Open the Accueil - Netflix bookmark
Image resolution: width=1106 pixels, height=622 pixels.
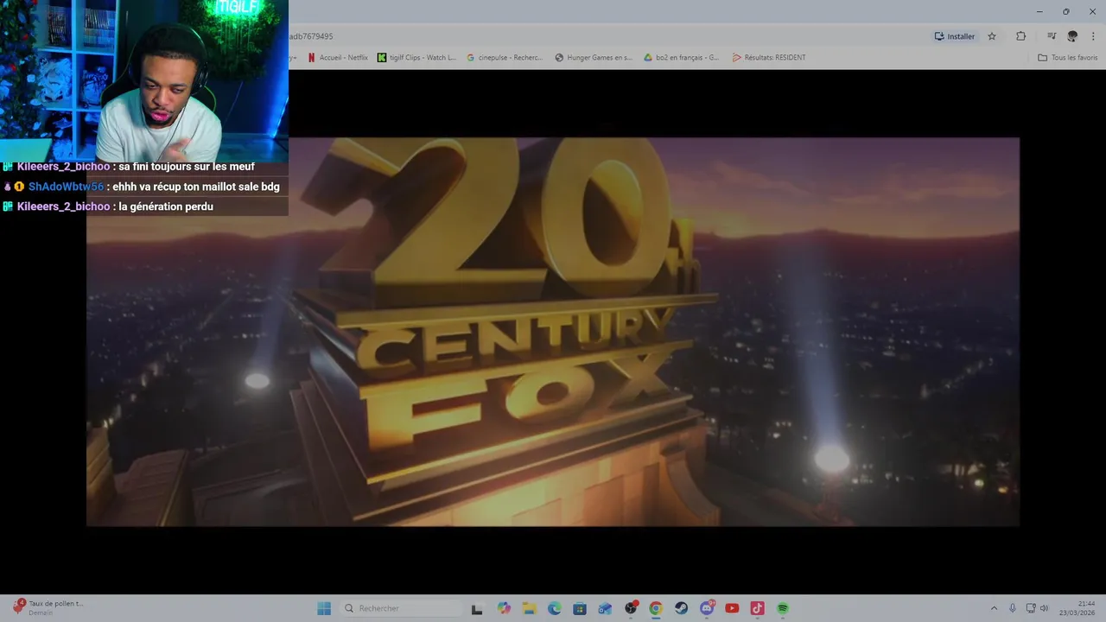(338, 58)
